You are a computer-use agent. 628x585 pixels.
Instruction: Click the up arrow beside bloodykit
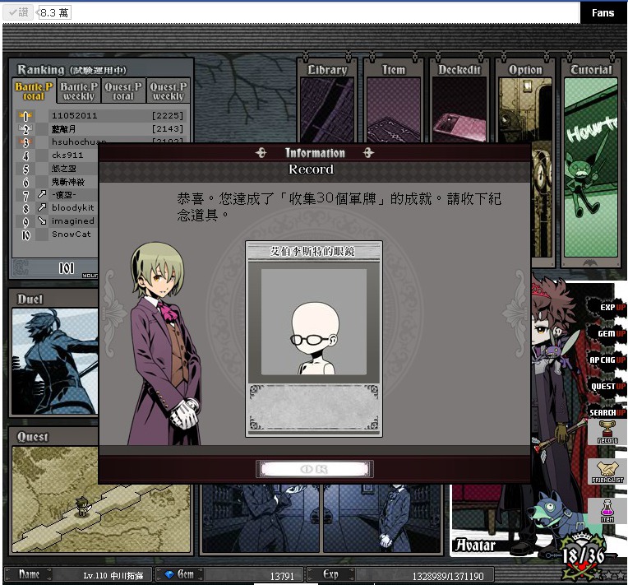[x=42, y=207]
